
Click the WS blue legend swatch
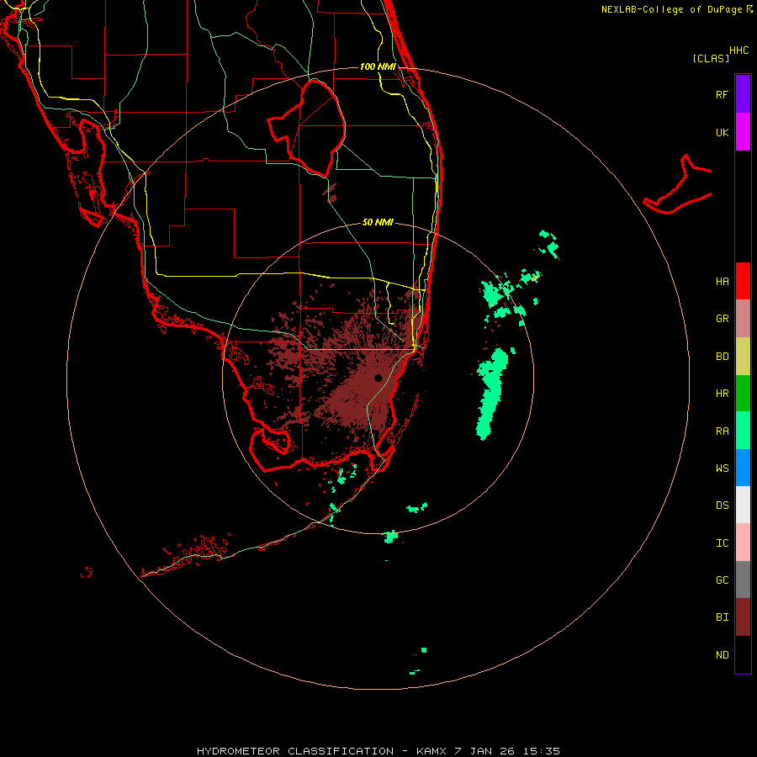pyautogui.click(x=743, y=468)
